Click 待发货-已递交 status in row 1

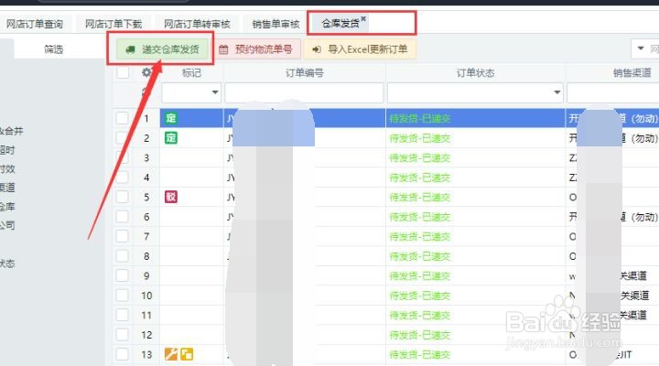click(x=419, y=119)
